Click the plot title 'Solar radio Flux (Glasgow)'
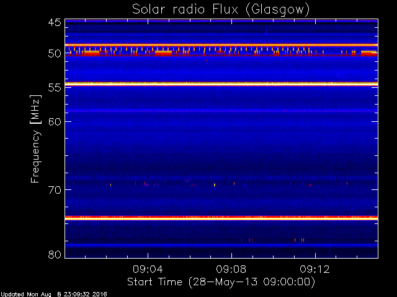This screenshot has height=297, width=397. 221,10
